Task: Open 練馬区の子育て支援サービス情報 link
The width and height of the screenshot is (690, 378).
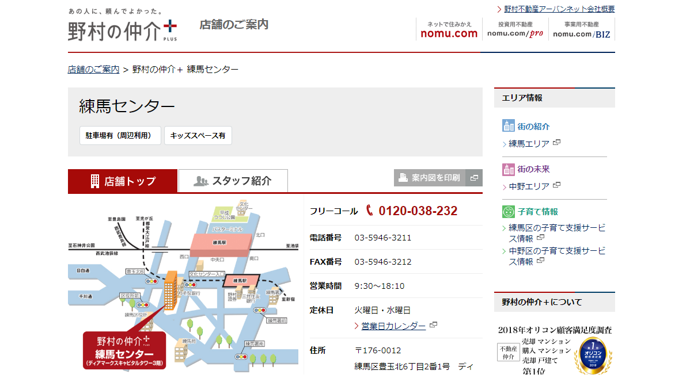Action: click(556, 234)
